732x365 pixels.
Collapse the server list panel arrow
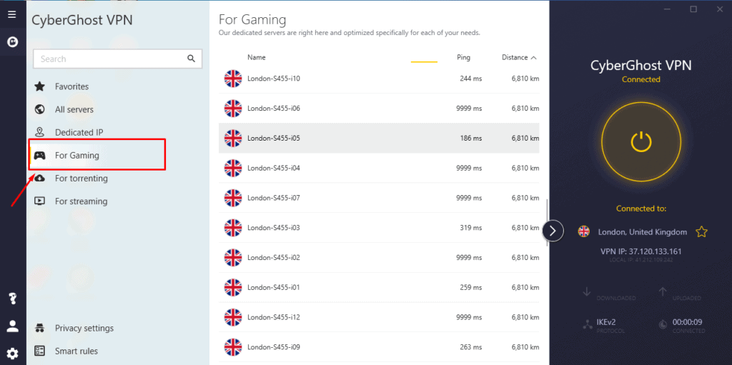pyautogui.click(x=553, y=231)
